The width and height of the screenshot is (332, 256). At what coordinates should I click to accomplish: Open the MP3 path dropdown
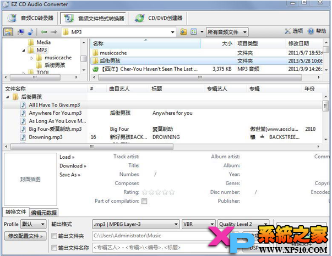[172, 32]
